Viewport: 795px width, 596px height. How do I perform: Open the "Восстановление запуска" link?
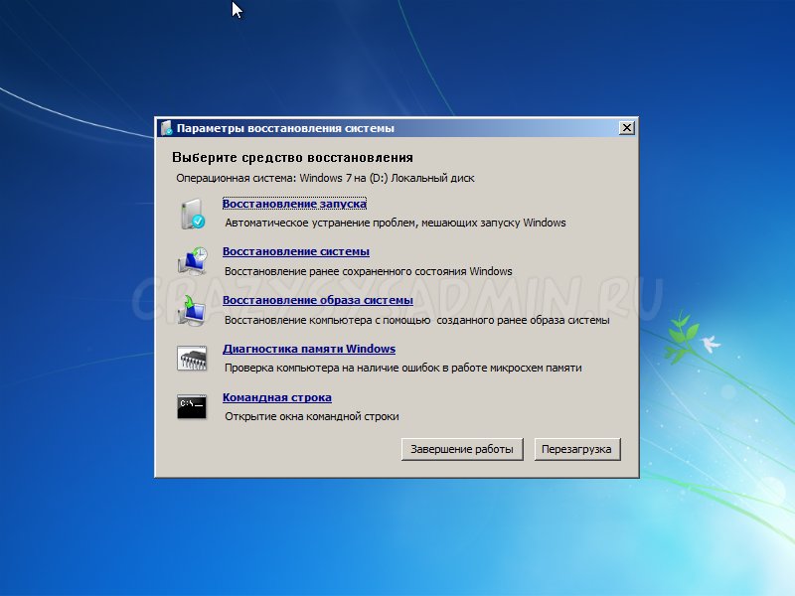(x=291, y=204)
